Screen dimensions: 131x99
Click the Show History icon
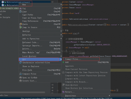point(63,85)
